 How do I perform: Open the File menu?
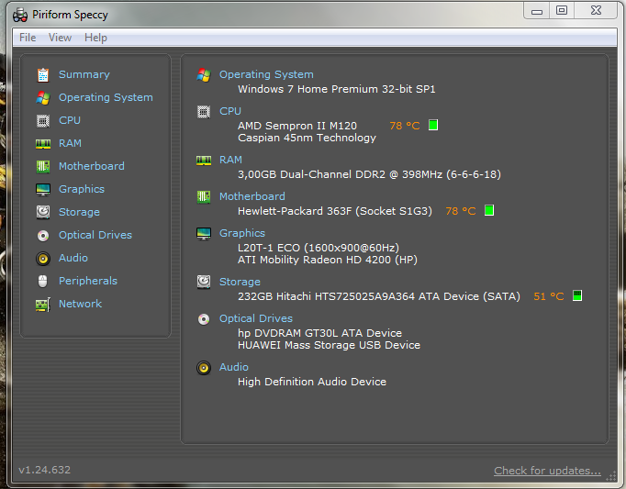click(x=28, y=38)
